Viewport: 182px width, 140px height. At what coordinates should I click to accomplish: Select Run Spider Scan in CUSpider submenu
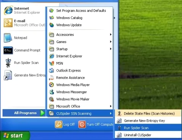tap(148, 128)
